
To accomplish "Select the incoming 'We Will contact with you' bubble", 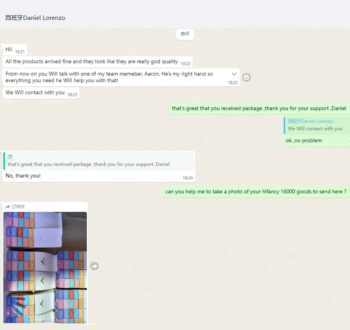I will [35, 93].
